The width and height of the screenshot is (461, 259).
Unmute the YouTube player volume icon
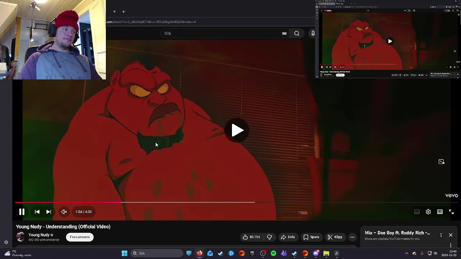[x=64, y=212]
